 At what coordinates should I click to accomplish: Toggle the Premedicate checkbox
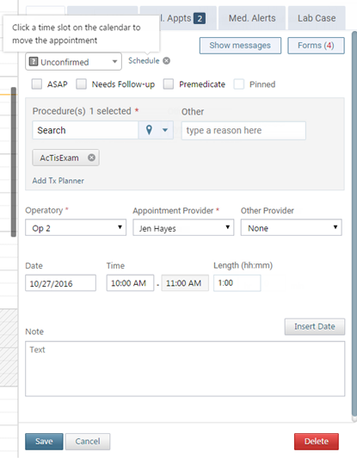click(169, 84)
